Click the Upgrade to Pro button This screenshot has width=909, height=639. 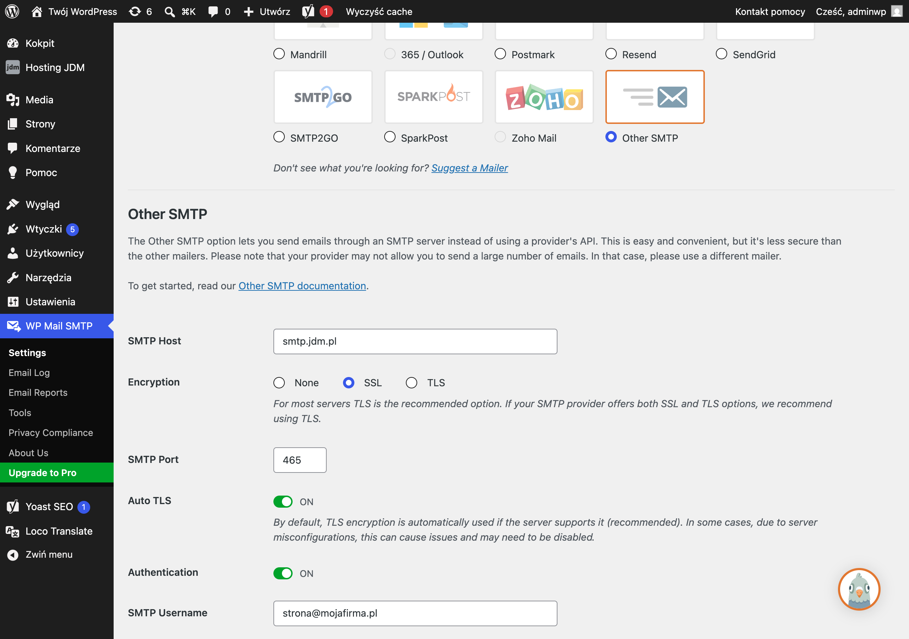pos(56,473)
